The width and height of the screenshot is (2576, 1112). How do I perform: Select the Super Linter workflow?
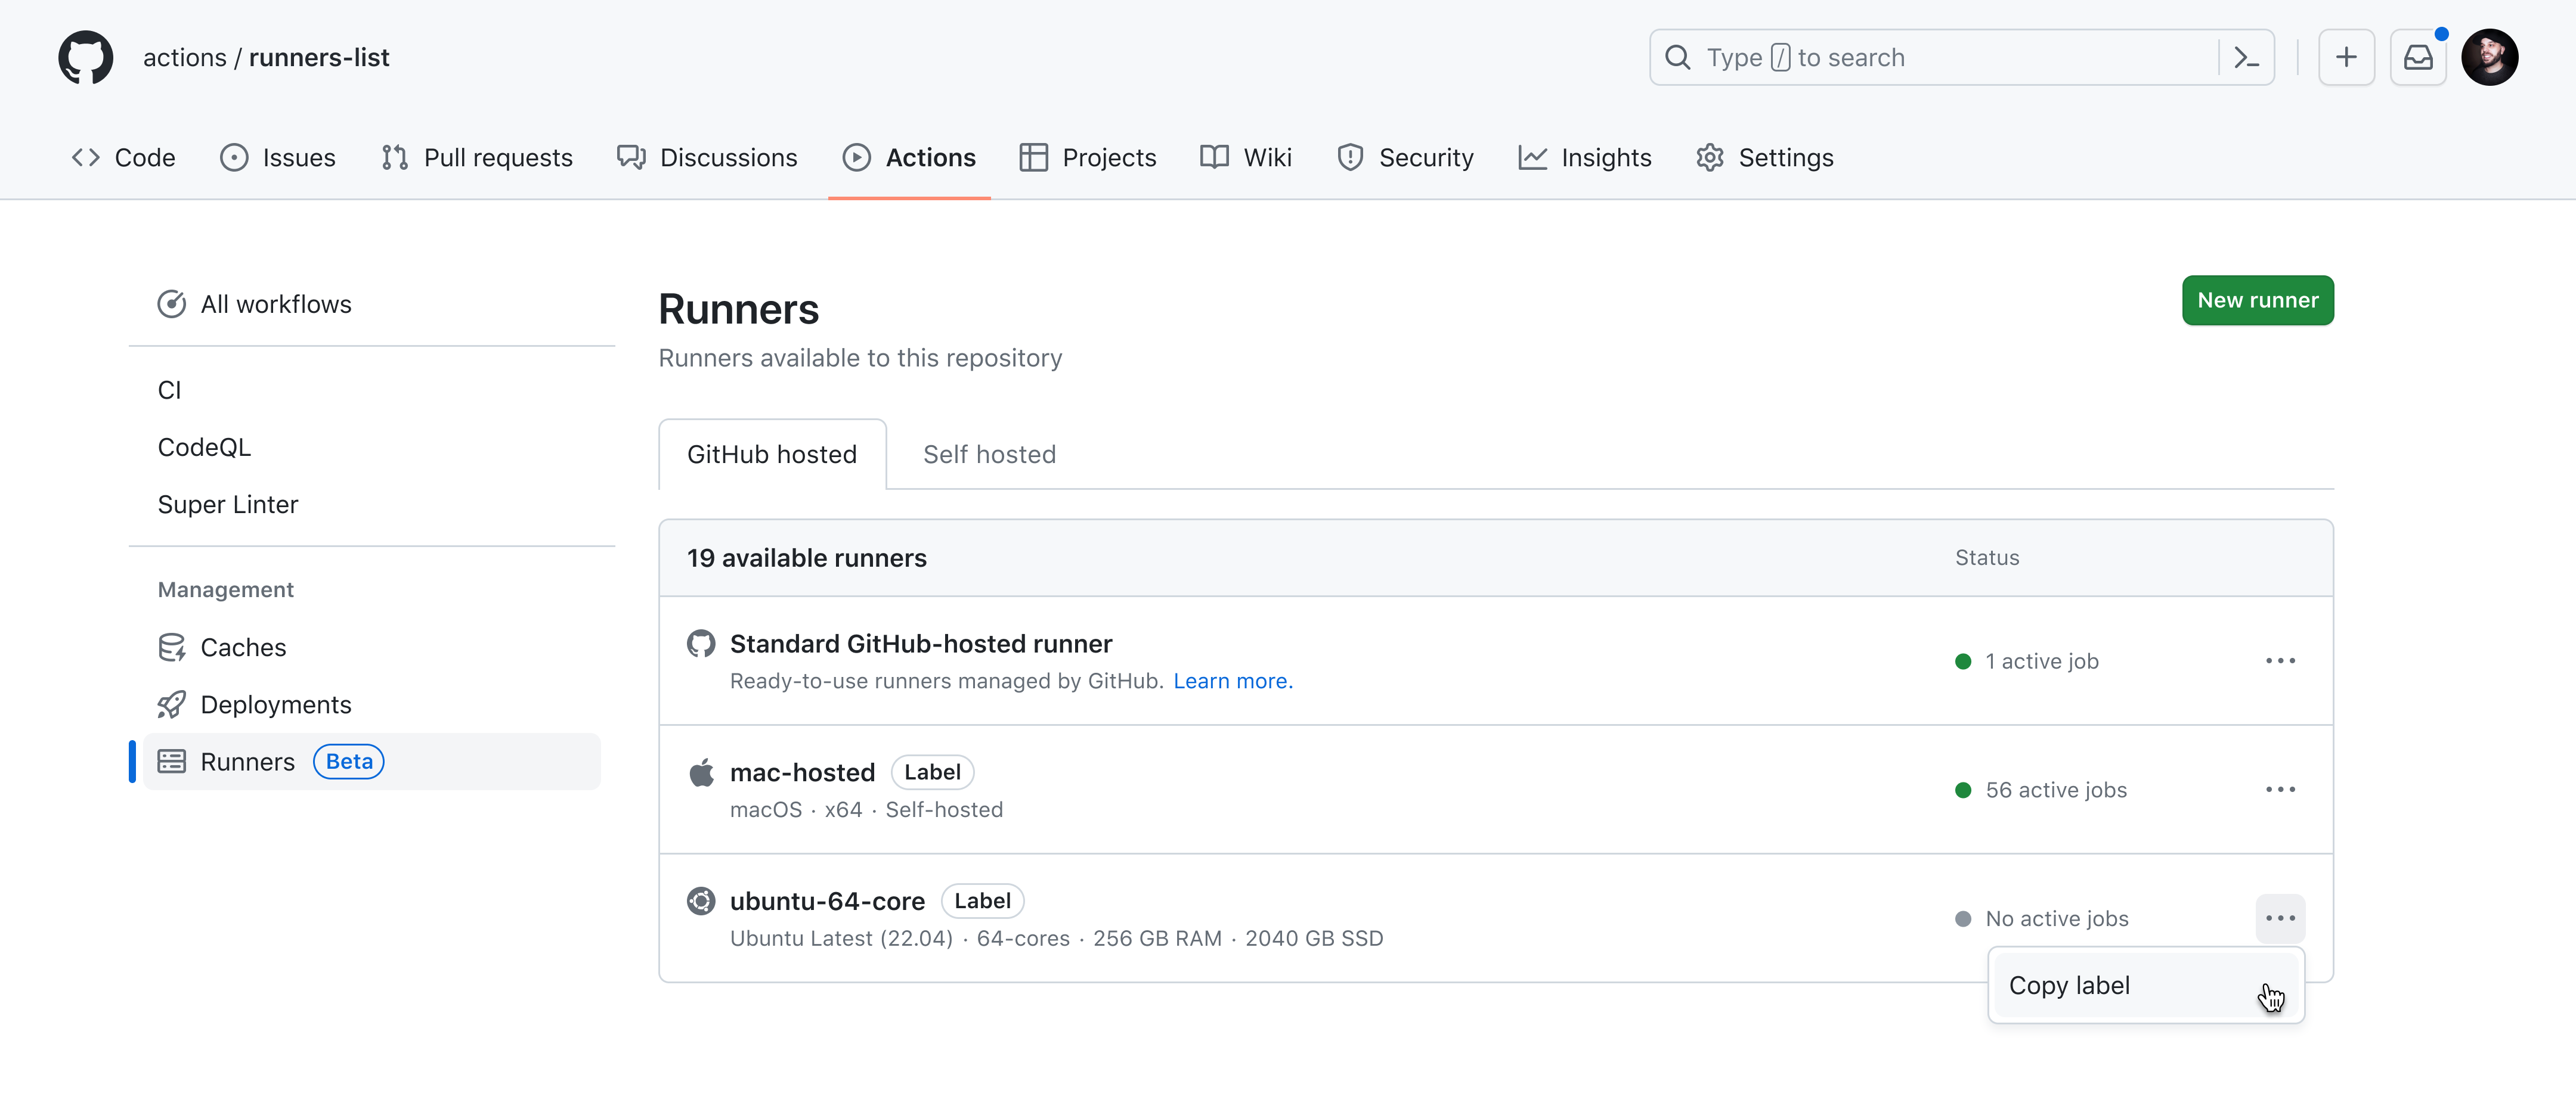tap(228, 504)
